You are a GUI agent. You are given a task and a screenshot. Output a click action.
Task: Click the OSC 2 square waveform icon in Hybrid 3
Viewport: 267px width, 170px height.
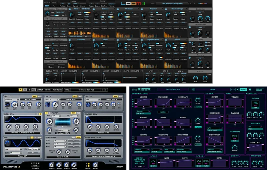48,105
